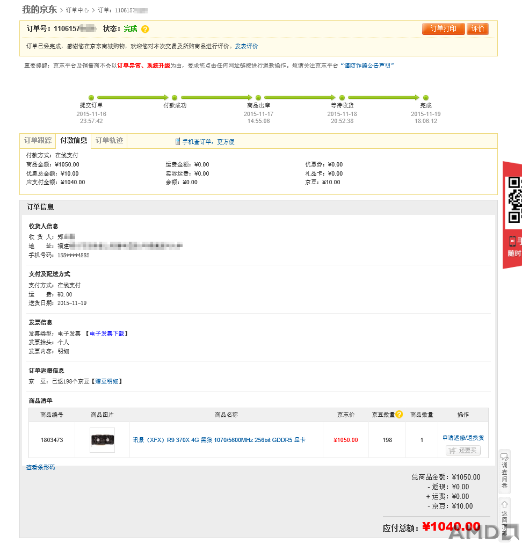Click 应支付金额: ¥1040.00 in payment info
Viewport: 522px width, 543px height.
click(x=56, y=183)
